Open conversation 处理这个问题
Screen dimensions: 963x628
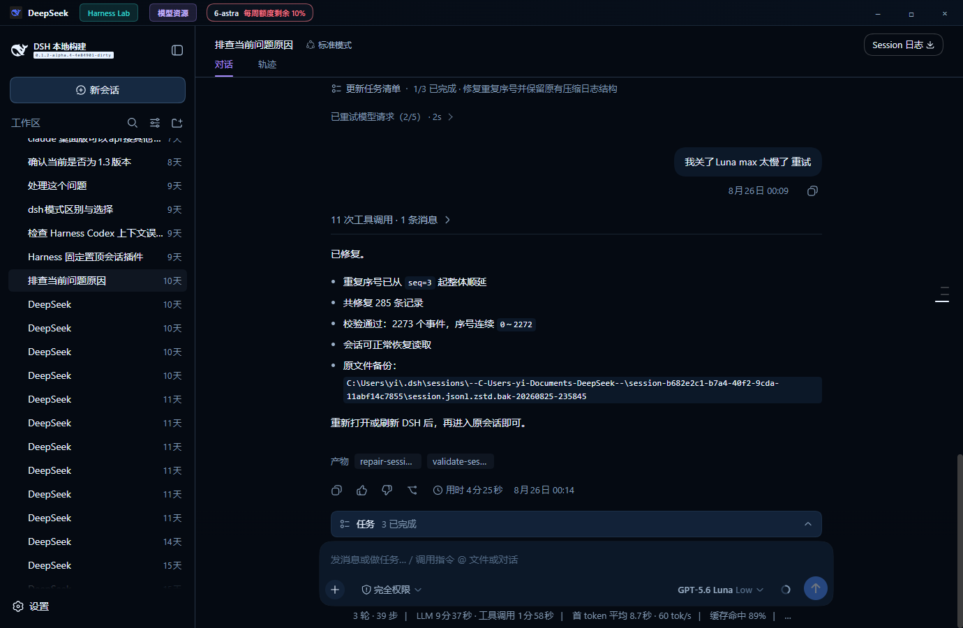[x=98, y=186]
